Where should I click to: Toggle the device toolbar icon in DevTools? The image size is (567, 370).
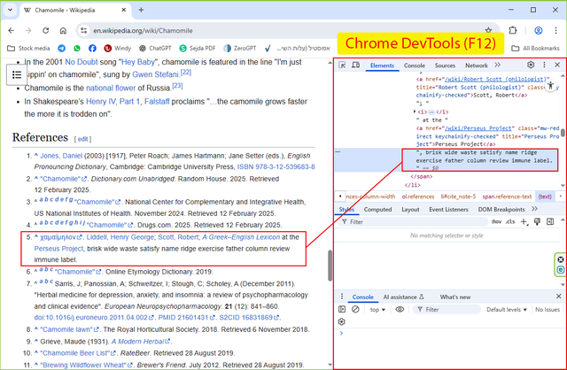click(356, 65)
